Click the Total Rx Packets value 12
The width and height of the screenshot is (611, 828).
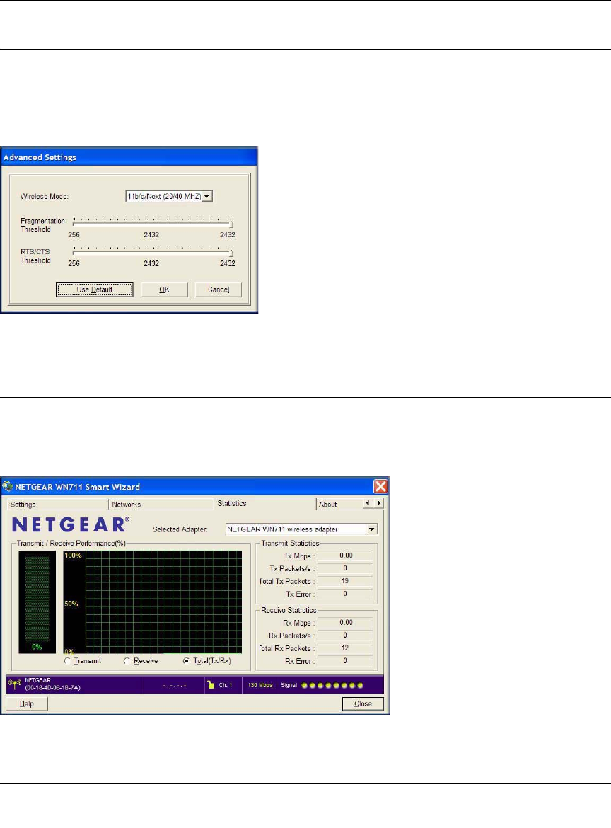click(x=346, y=648)
